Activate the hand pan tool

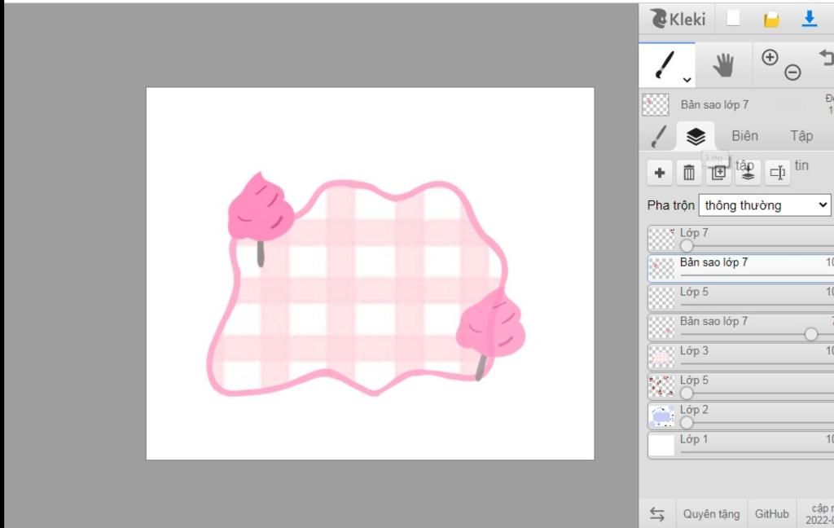click(x=723, y=65)
